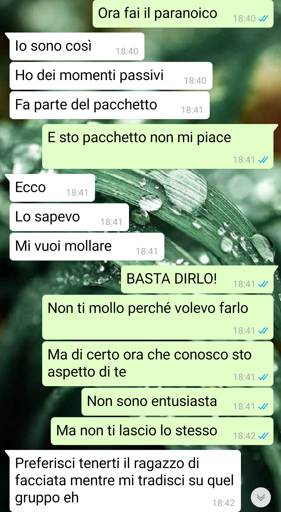Select the message "Lo sapevo"
Screen dimensions: 281x512
click(69, 217)
